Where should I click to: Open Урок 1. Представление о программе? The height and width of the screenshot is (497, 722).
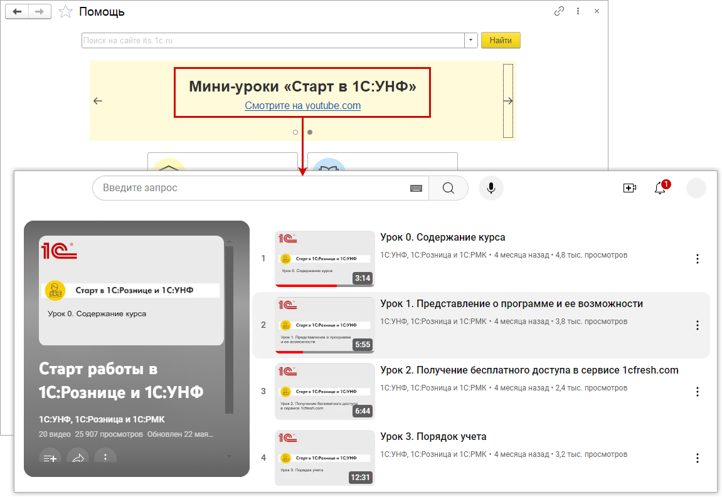(512, 304)
